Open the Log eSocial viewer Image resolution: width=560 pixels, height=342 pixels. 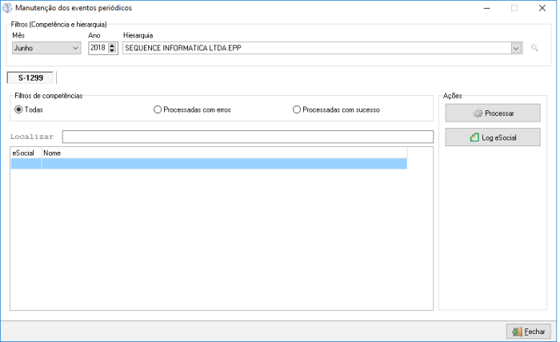tap(493, 137)
